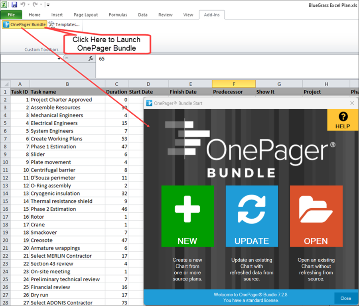This screenshot has height=306, width=359.
Task: Select NEW to create a chart from source plans
Action: [187, 216]
